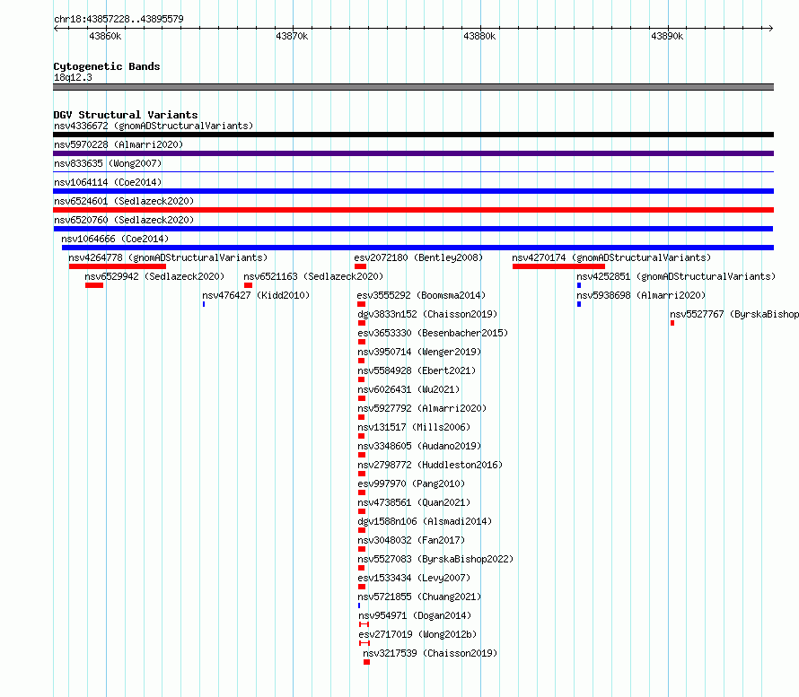
Task: Click nsv5527083 (ByrskaBishop2022) label
Action: [435, 559]
